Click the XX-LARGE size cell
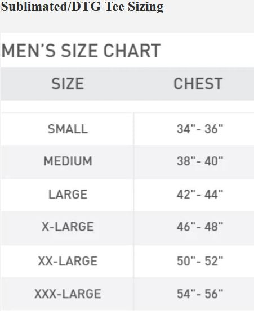This screenshot has height=311, width=254. (x=68, y=261)
